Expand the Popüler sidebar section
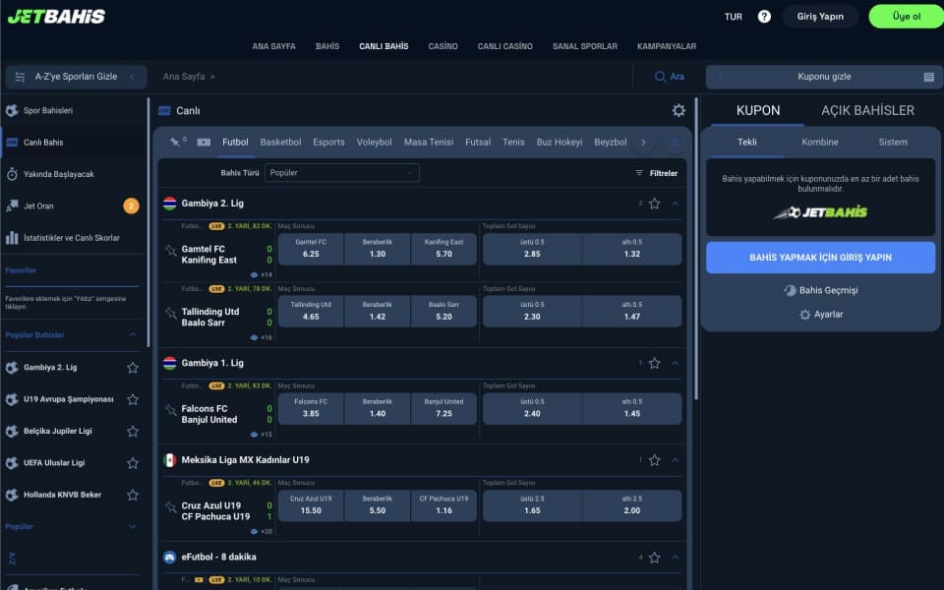 133,526
